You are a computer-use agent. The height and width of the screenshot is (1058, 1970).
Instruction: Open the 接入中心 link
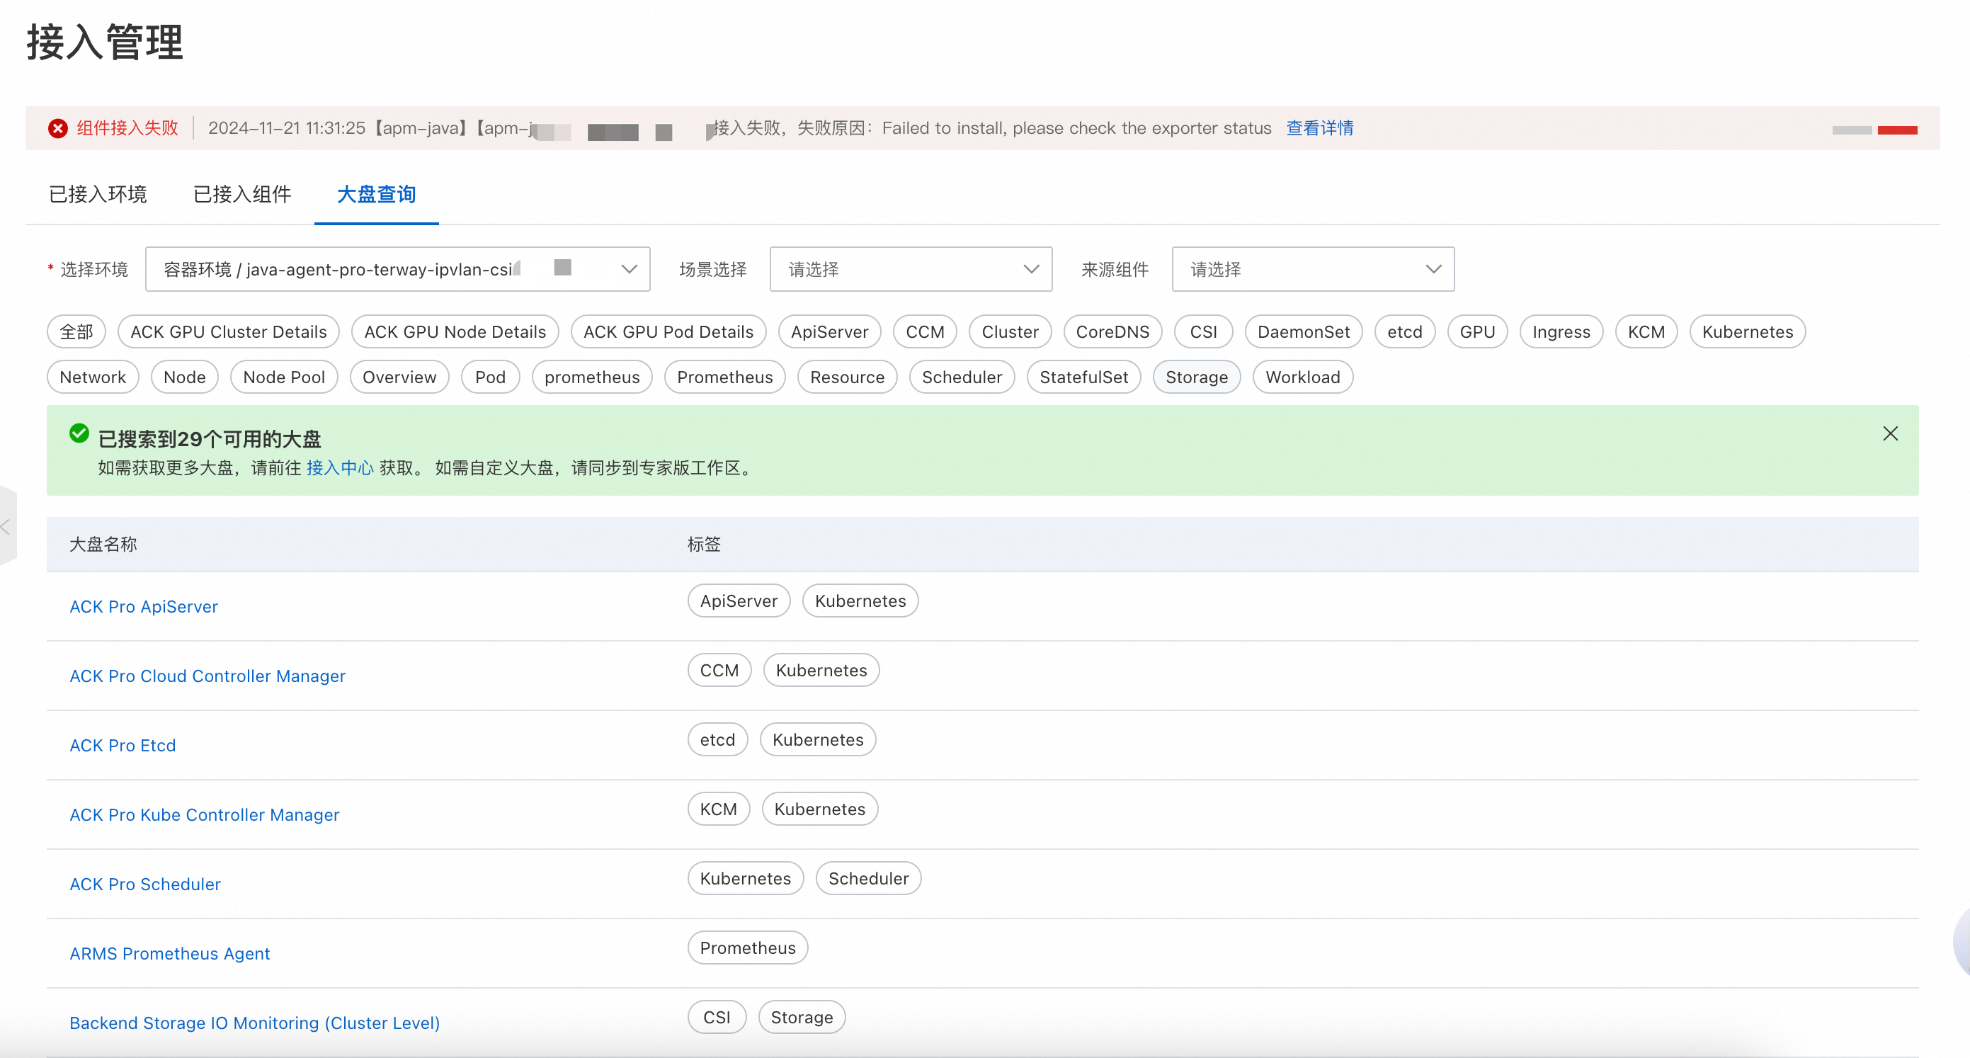point(341,467)
